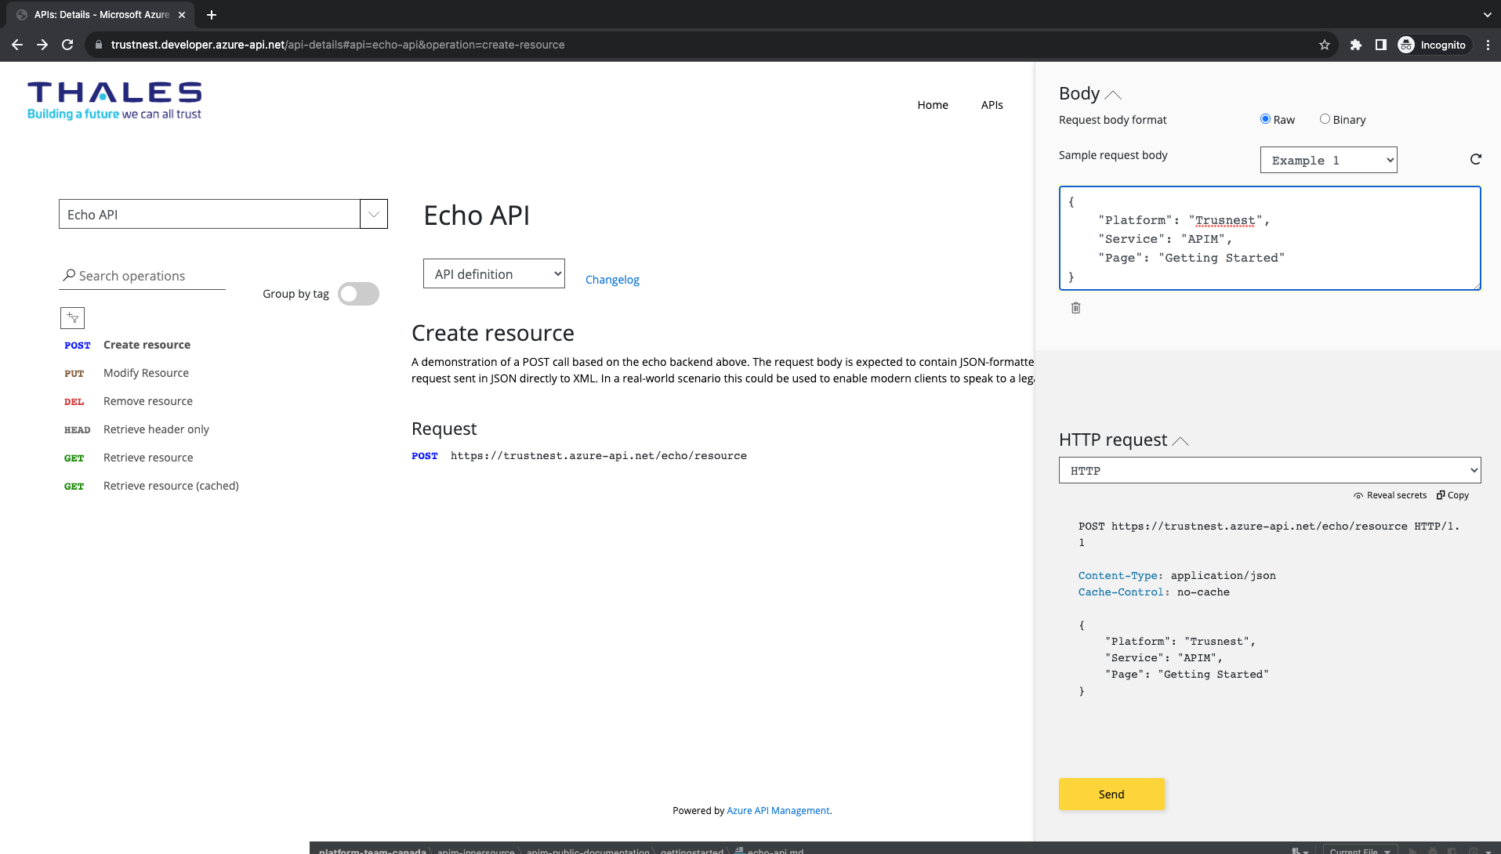The height and width of the screenshot is (854, 1501).
Task: Go back to previous page
Action: tap(17, 45)
